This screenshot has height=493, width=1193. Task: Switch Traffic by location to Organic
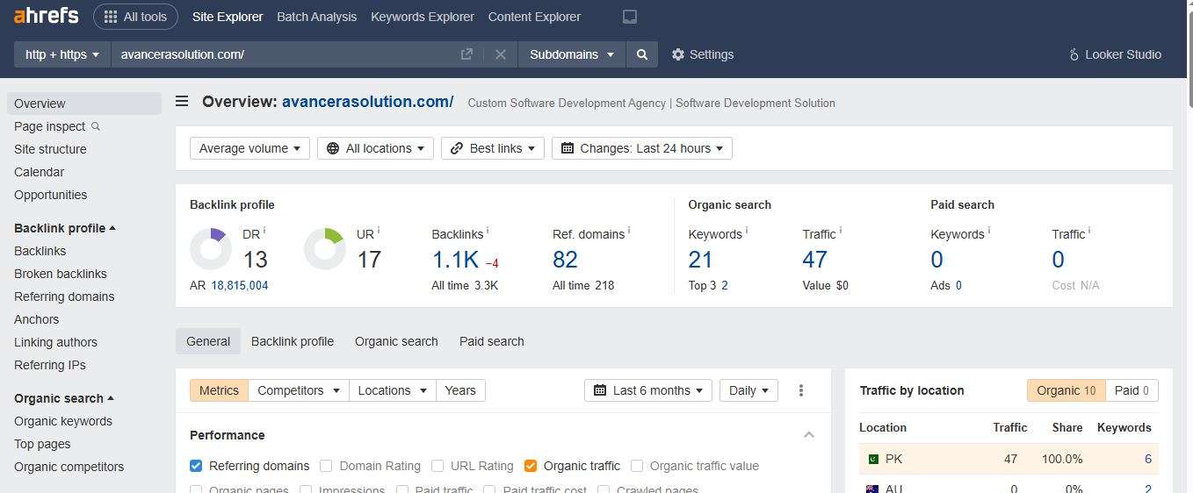tap(1066, 390)
